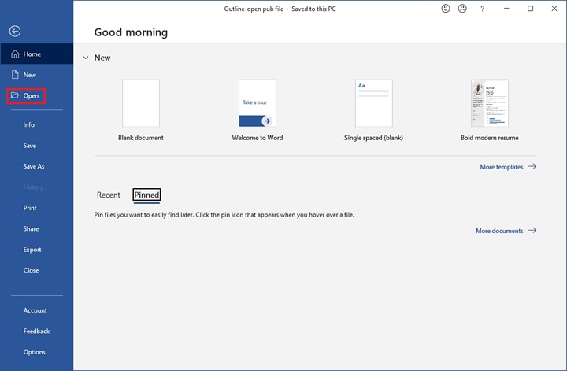The width and height of the screenshot is (567, 371).
Task: Open the Save As menu item
Action: pyautogui.click(x=34, y=166)
